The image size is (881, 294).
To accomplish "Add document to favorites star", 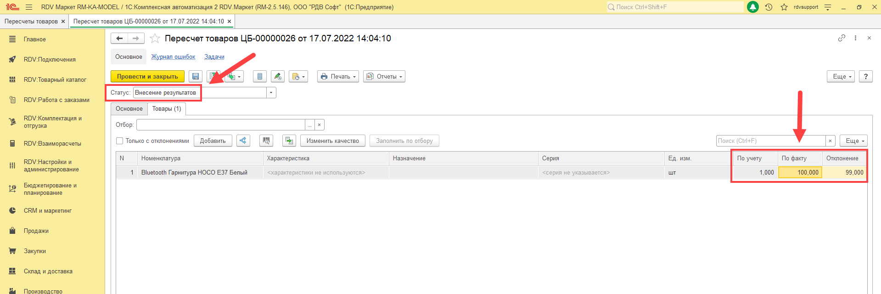I will click(x=155, y=39).
